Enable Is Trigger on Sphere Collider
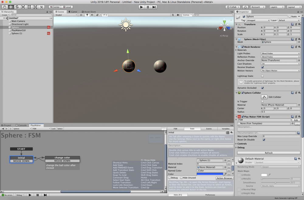304x200 pixels. pyautogui.click(x=262, y=101)
